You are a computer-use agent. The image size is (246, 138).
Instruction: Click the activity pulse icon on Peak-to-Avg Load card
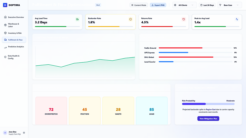(x=237, y=19)
